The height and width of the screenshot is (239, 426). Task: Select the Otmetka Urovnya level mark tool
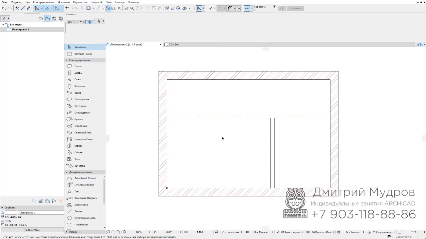84,185
